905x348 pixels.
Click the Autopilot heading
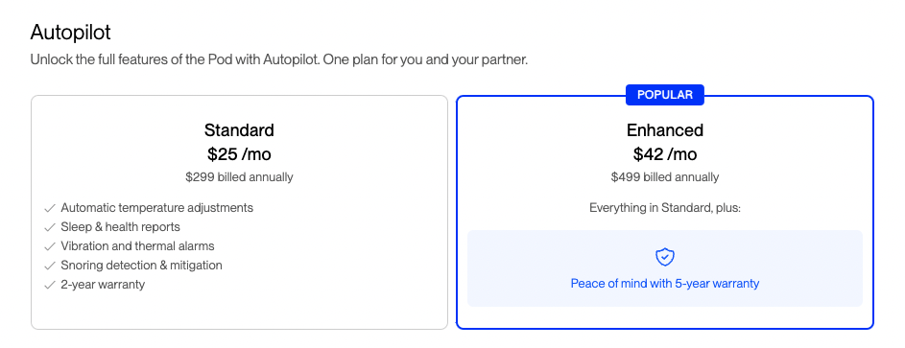coord(70,33)
